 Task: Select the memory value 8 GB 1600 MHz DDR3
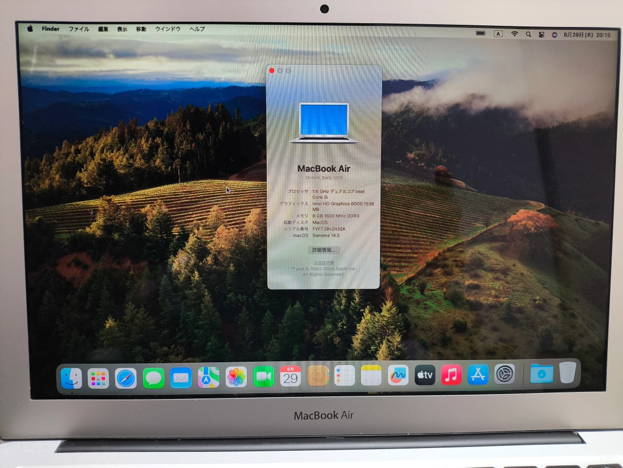(x=336, y=216)
